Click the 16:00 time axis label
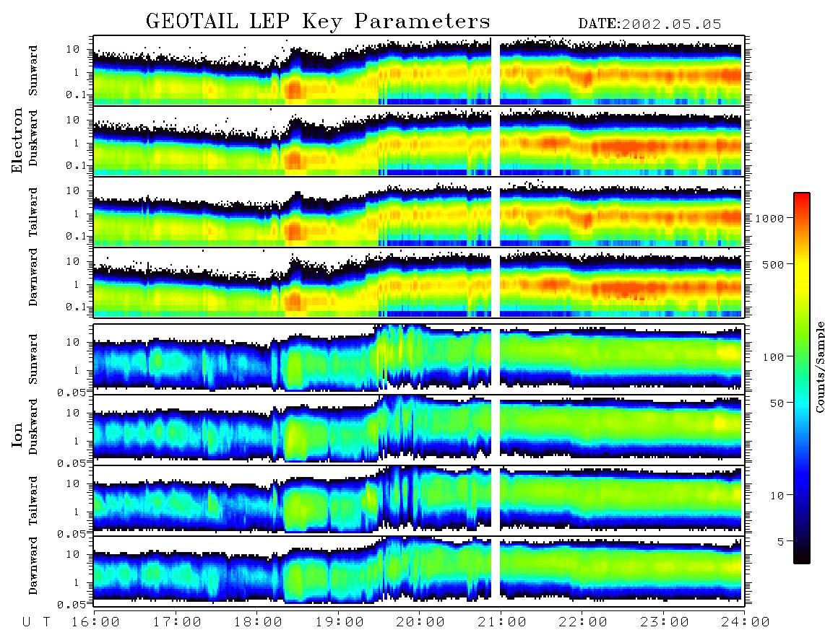 point(95,623)
